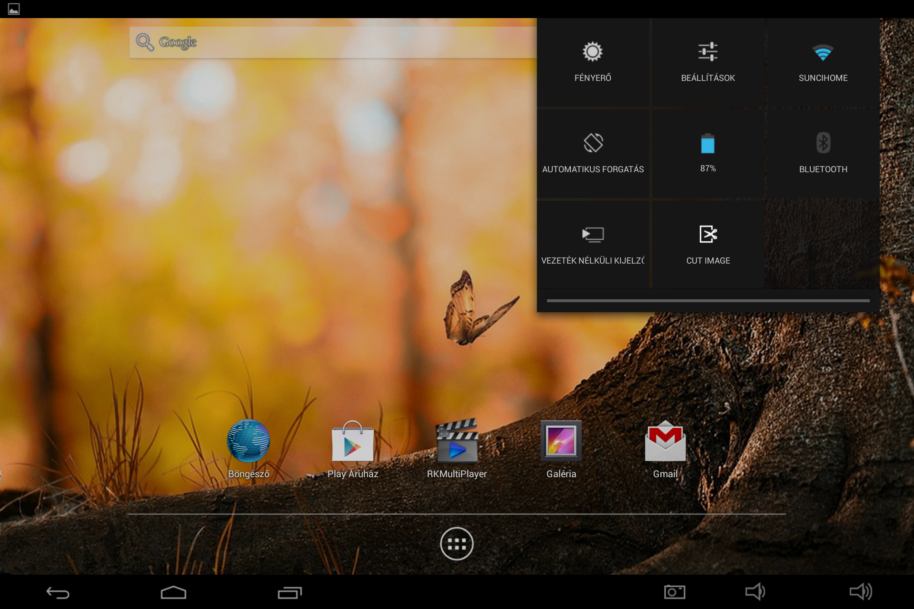Open the all apps drawer

(x=457, y=543)
